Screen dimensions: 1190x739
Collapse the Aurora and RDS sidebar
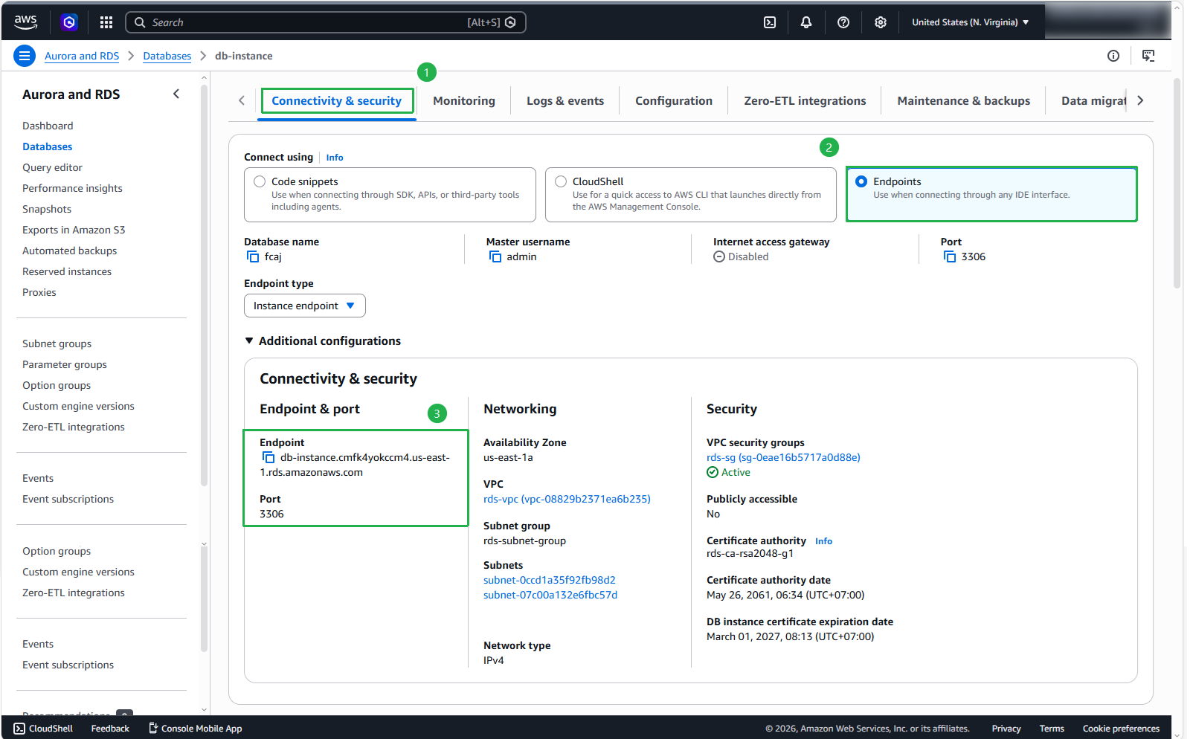click(176, 94)
